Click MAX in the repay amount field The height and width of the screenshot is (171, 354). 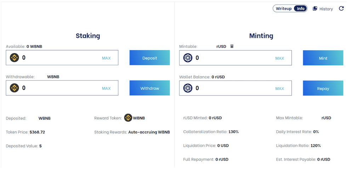click(x=280, y=88)
